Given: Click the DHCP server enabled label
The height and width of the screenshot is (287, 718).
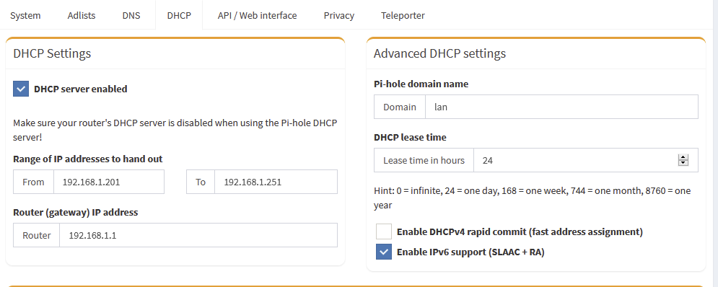Looking at the screenshot, I should (81, 89).
